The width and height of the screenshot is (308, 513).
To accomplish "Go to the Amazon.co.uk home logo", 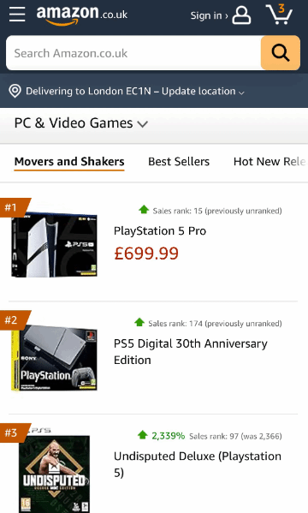I will (82, 15).
